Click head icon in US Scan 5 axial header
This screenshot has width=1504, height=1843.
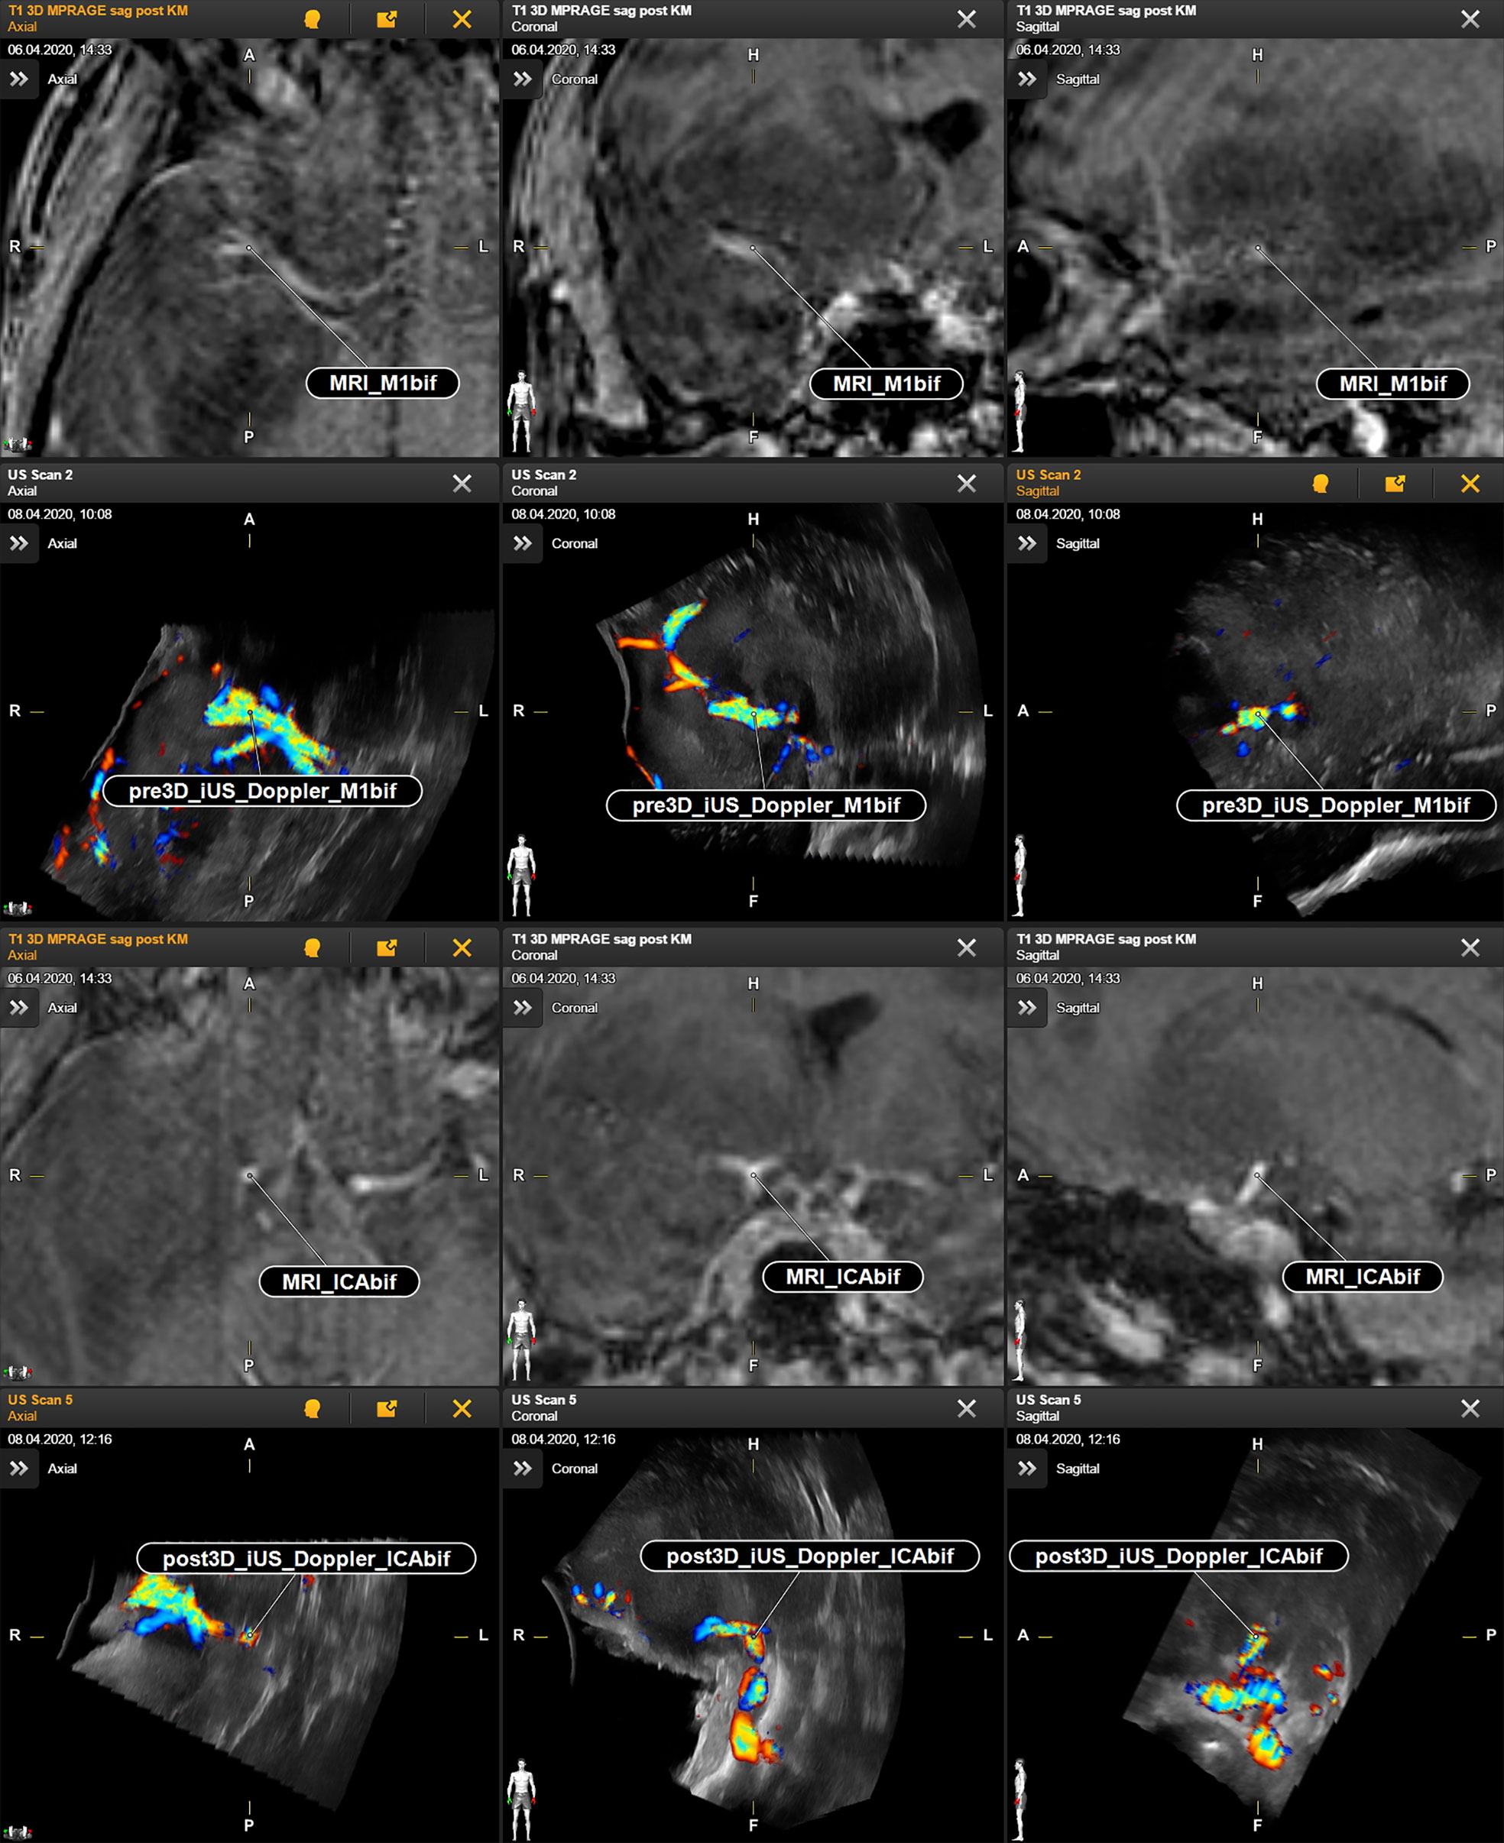click(x=312, y=1408)
